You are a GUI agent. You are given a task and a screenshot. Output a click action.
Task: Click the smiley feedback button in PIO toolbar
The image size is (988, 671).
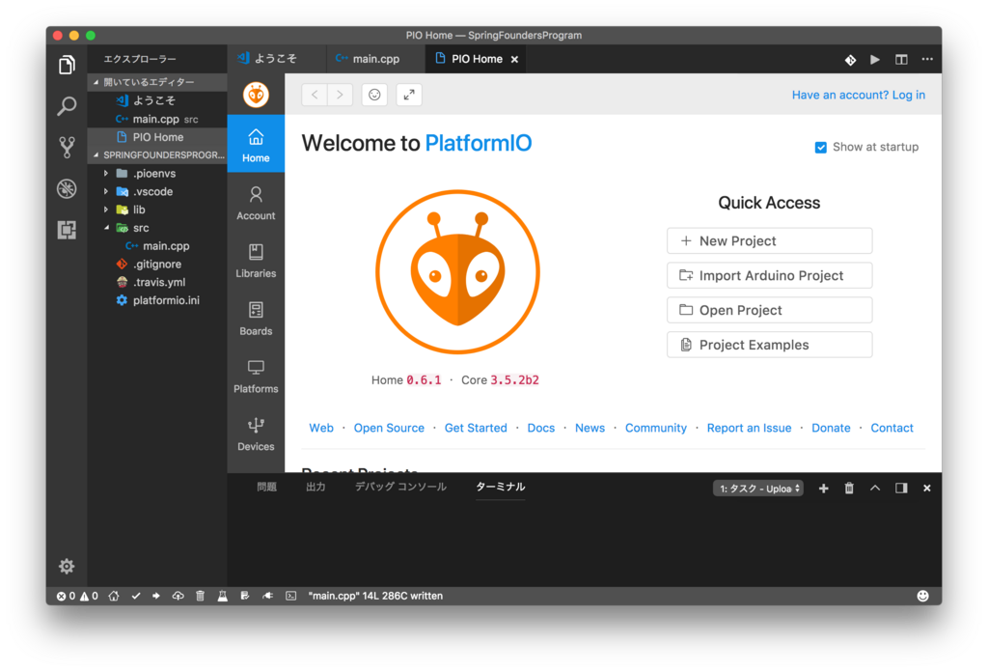pyautogui.click(x=374, y=95)
